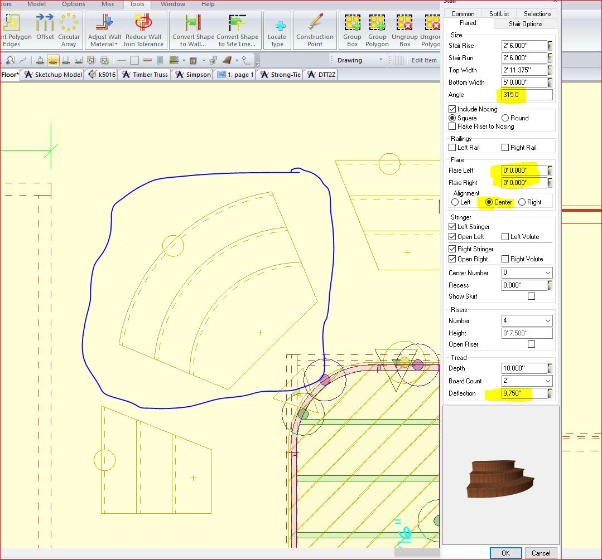The width and height of the screenshot is (602, 560).
Task: Click the OK button
Action: [505, 553]
